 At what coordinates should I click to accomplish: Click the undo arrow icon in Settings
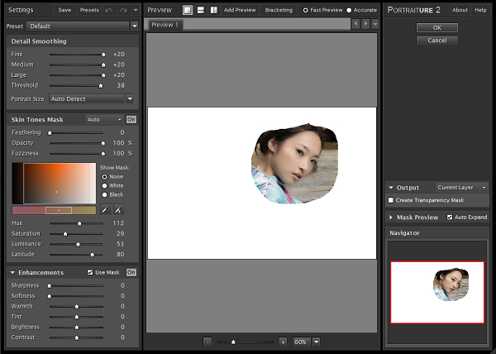(x=109, y=10)
